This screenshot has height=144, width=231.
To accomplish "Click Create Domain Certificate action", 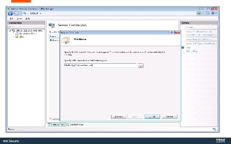I will tap(199, 39).
